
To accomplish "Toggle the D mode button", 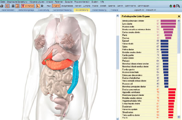I will (x=42, y=6).
